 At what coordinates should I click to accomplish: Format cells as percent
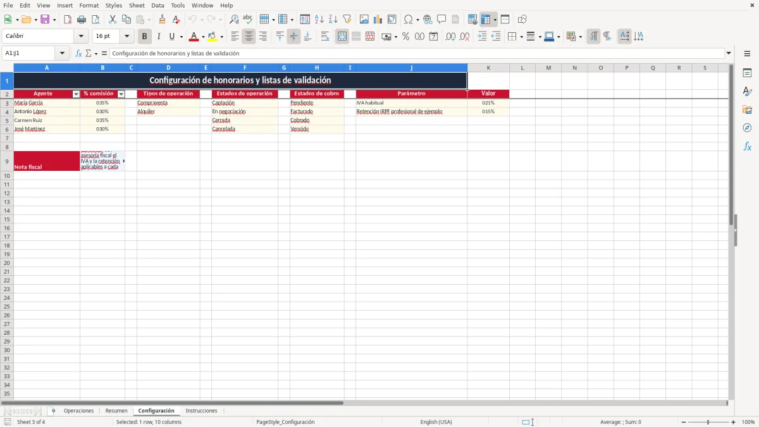tap(405, 37)
